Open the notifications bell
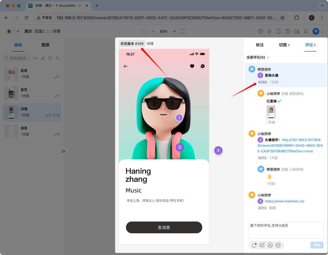The width and height of the screenshot is (328, 255). click(x=306, y=31)
